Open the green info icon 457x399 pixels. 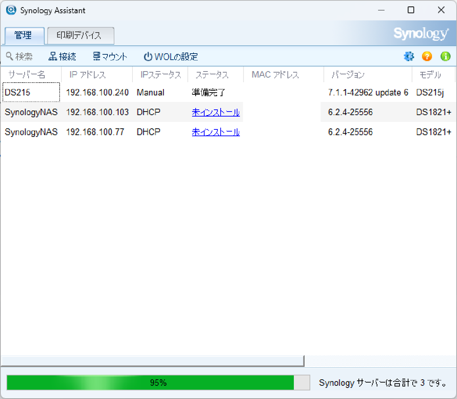(446, 56)
